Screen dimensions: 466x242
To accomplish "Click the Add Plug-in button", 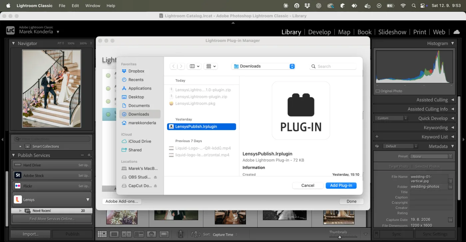I will (x=341, y=185).
